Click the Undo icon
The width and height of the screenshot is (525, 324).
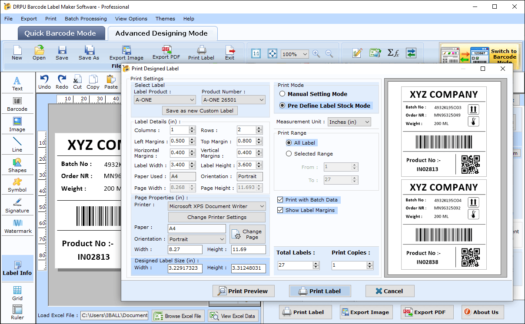[x=44, y=82]
